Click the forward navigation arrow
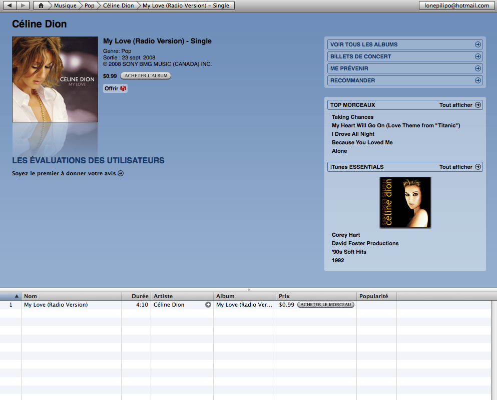This screenshot has width=497, height=400. tap(23, 5)
